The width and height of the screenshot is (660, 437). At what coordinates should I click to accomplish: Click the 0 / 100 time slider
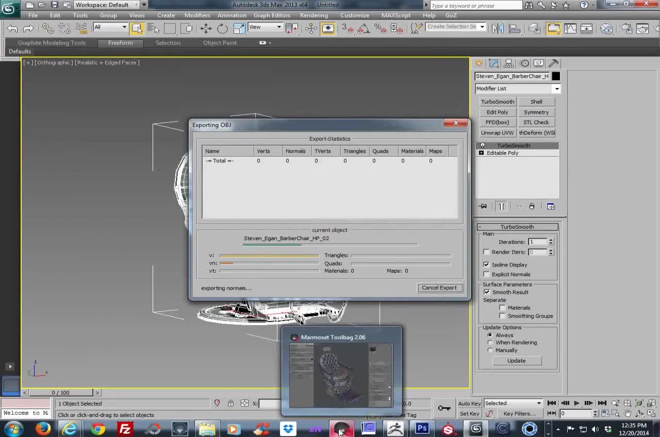click(x=60, y=393)
